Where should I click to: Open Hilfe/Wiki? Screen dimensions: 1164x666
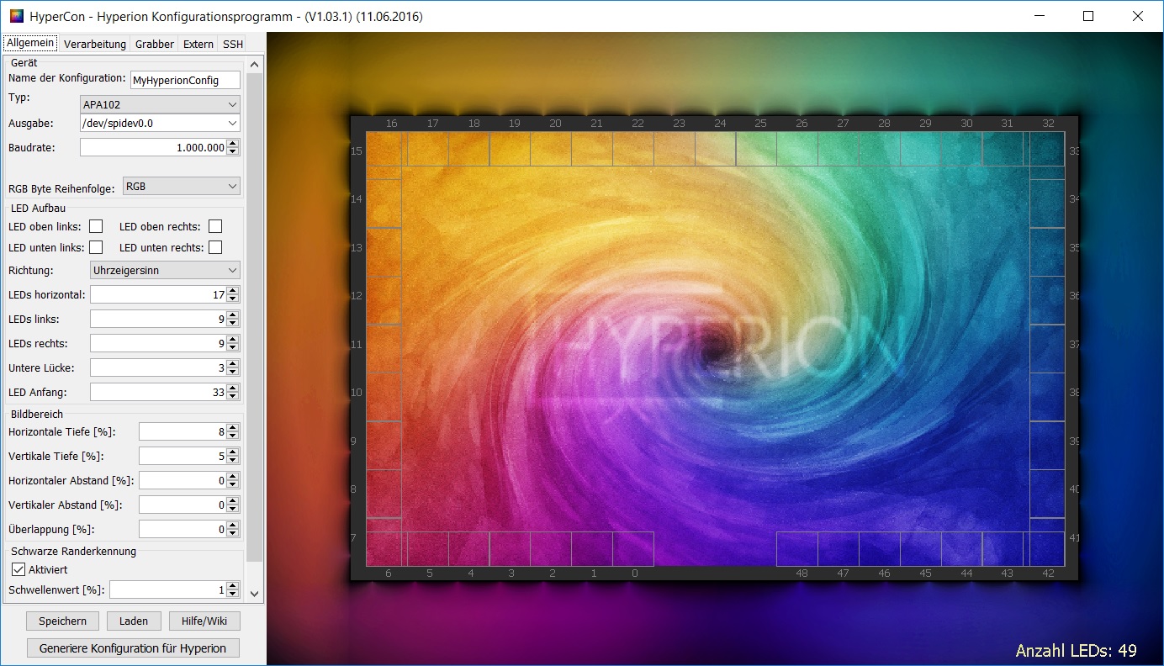pyautogui.click(x=204, y=621)
